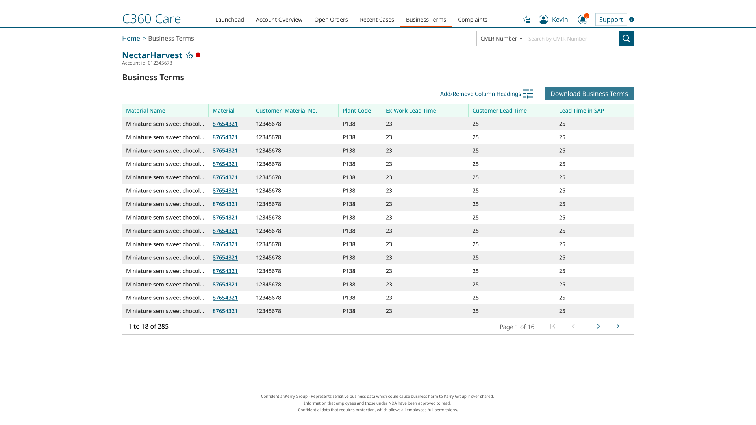This screenshot has width=756, height=425.
Task: Click the Ex-Work Lead Time column header
Action: [411, 111]
